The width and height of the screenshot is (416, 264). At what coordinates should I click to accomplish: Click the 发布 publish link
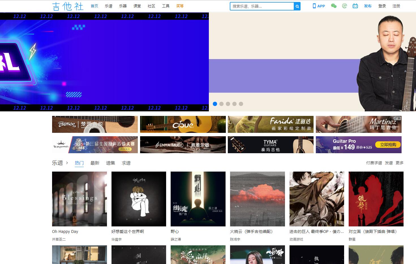tap(368, 6)
